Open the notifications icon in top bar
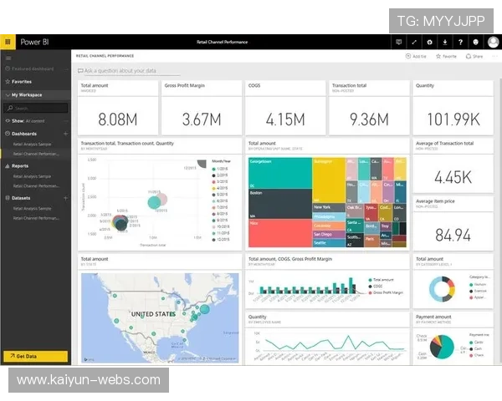Screen dimensions: 502x401 398,42
